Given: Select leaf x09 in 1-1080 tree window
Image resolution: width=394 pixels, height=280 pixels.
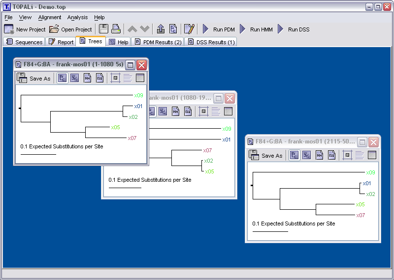Looking at the screenshot, I should click(138, 95).
